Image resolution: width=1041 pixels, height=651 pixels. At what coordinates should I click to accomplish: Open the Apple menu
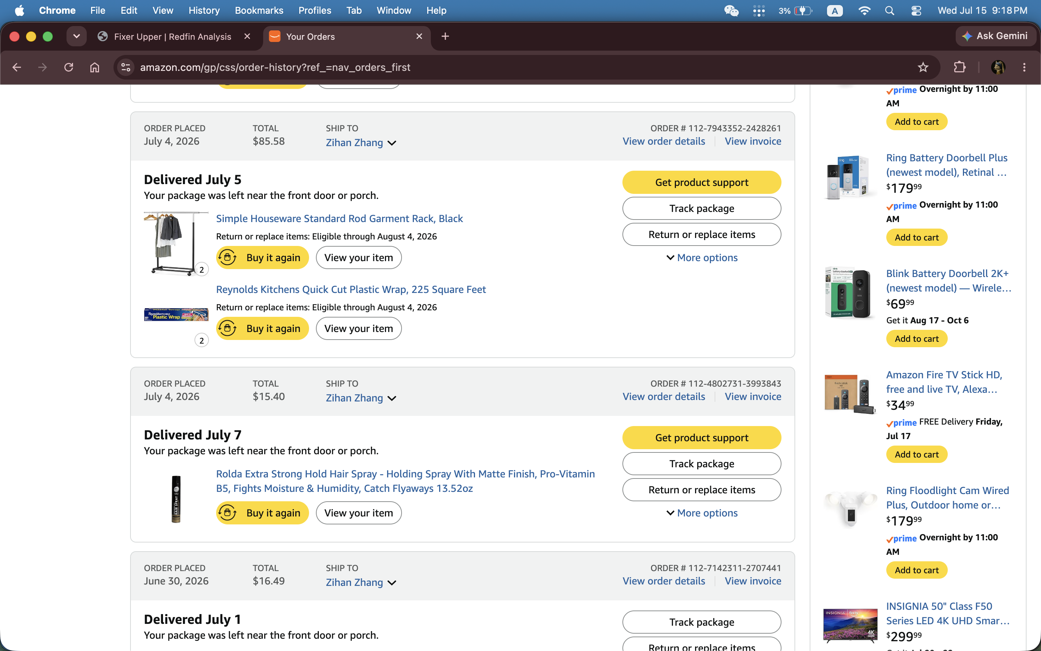(20, 10)
